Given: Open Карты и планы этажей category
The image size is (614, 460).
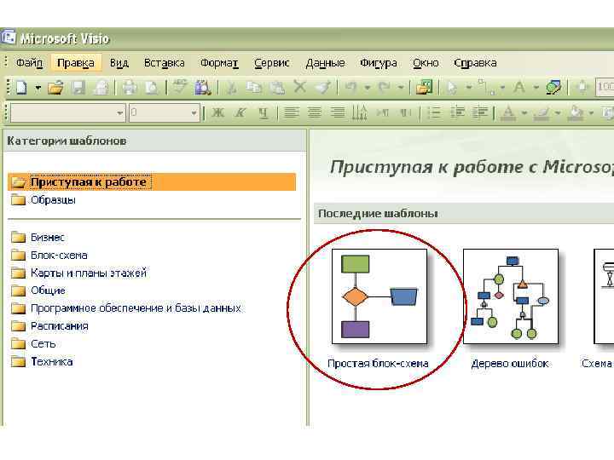Looking at the screenshot, I should 78,273.
